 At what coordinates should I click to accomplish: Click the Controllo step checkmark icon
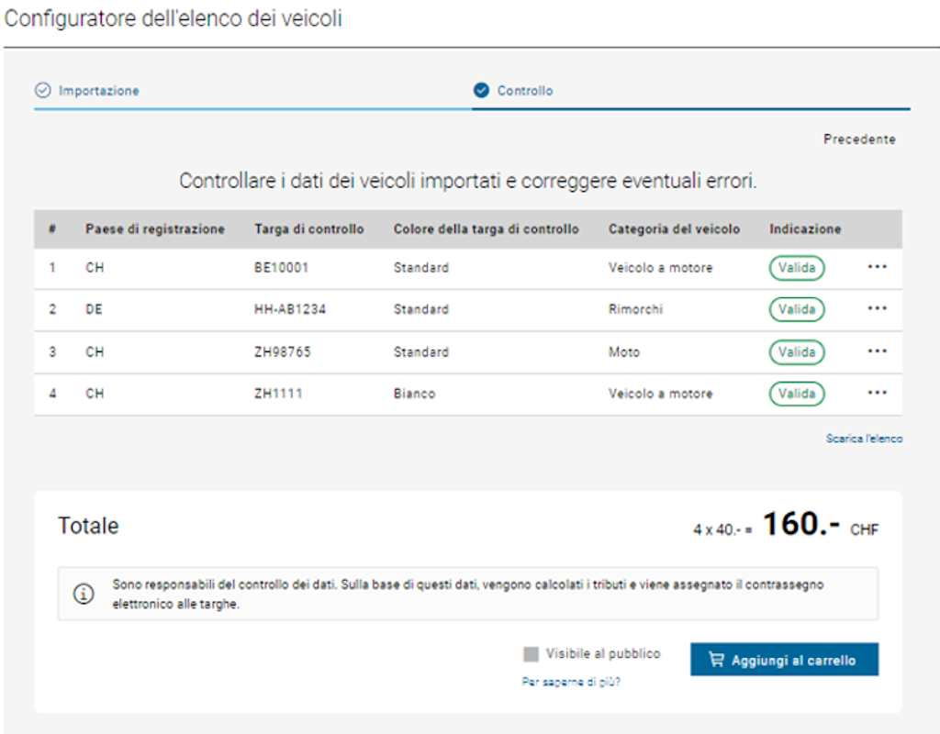(x=482, y=91)
